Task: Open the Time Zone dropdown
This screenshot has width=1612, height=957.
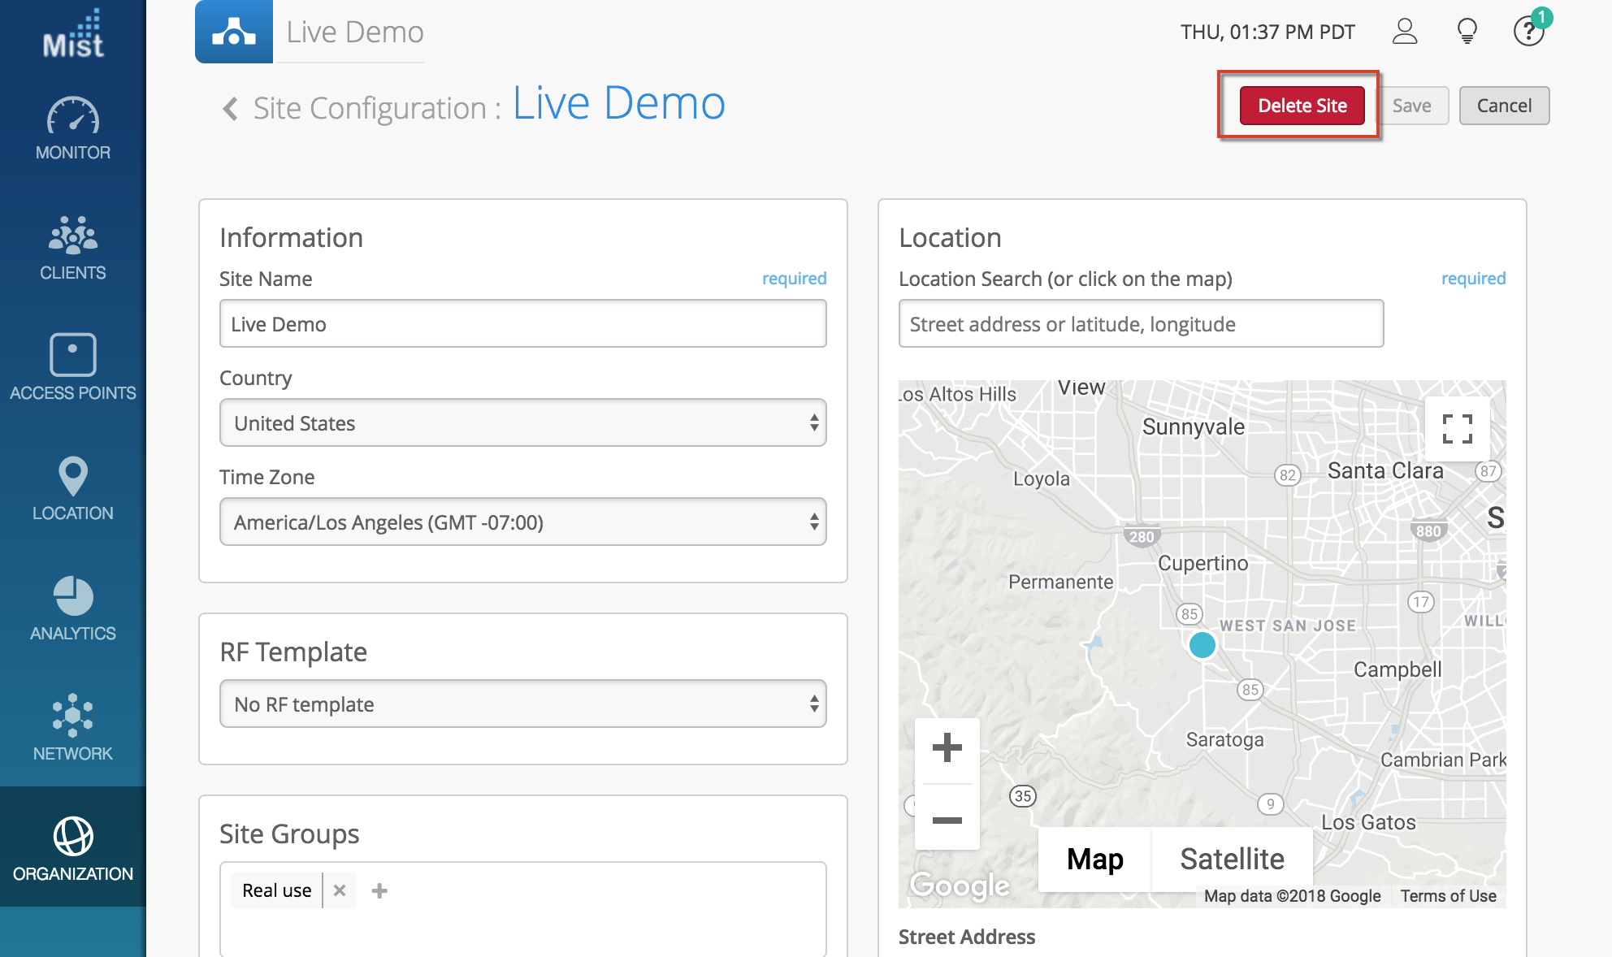Action: tap(522, 522)
